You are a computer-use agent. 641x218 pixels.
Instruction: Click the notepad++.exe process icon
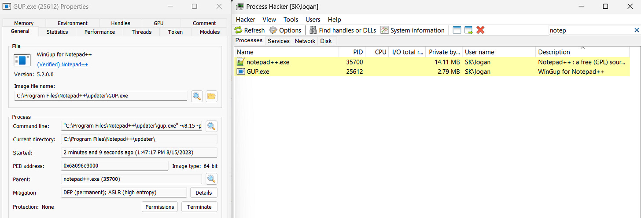click(240, 62)
